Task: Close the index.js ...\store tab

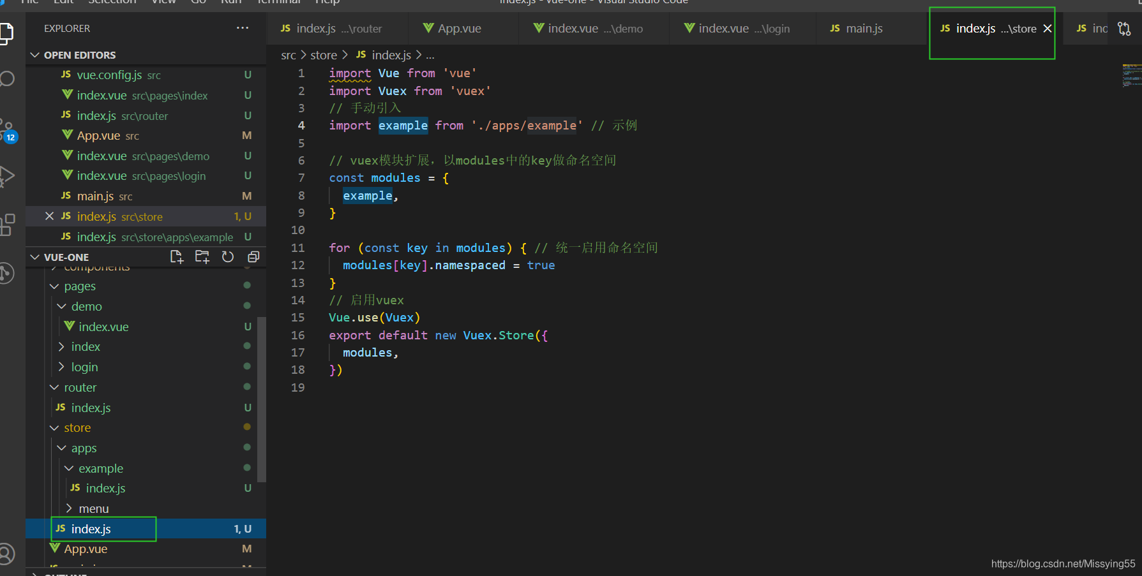Action: tap(1048, 29)
